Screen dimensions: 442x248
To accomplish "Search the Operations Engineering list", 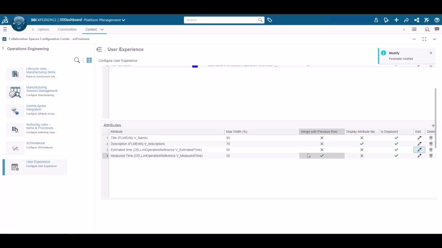I will tap(77, 60).
